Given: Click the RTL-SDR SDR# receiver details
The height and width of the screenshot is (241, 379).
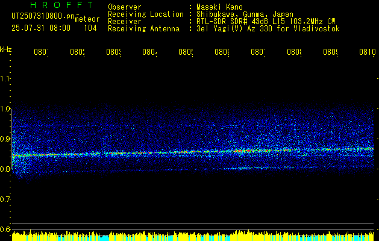Looking at the screenshot, I should tap(266, 22).
